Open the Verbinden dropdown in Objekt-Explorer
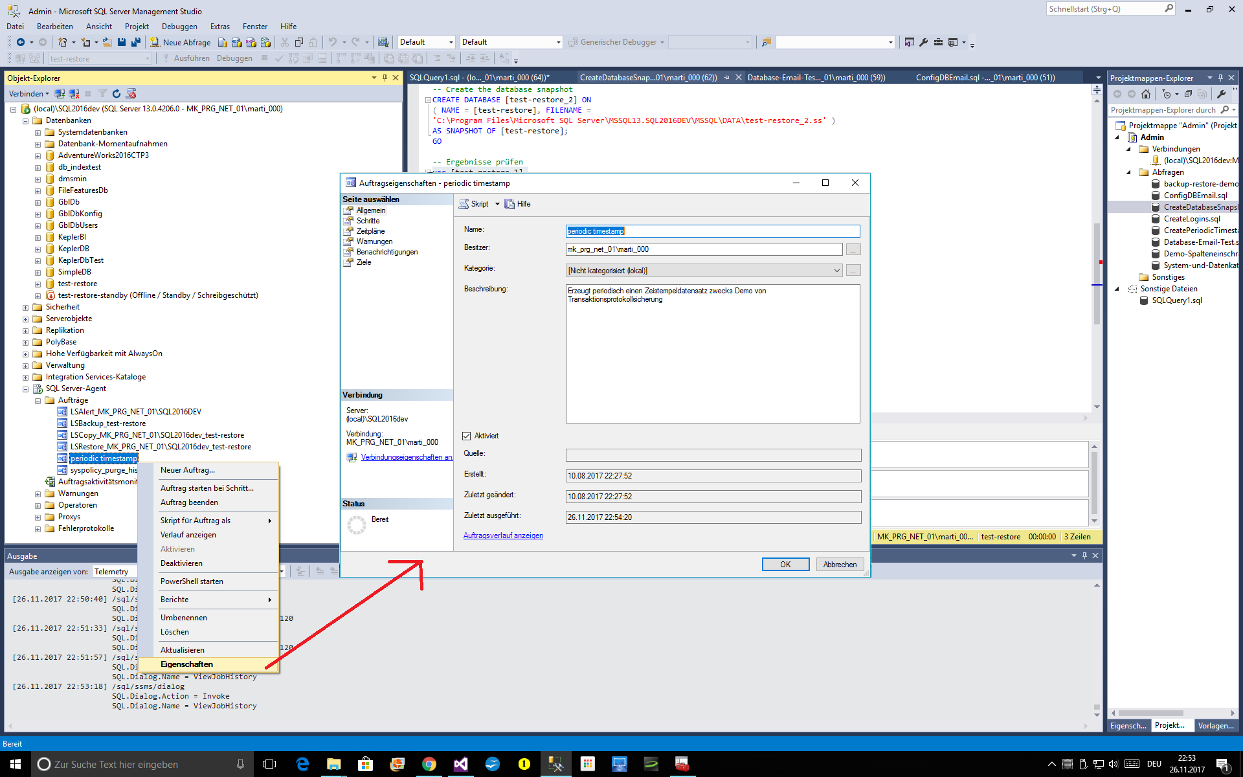Image resolution: width=1243 pixels, height=777 pixels. point(28,93)
